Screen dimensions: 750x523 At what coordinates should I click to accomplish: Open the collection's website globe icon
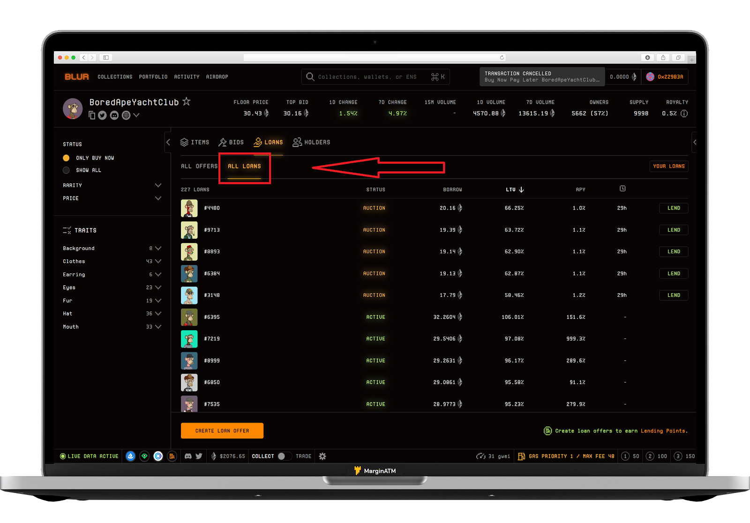click(126, 115)
